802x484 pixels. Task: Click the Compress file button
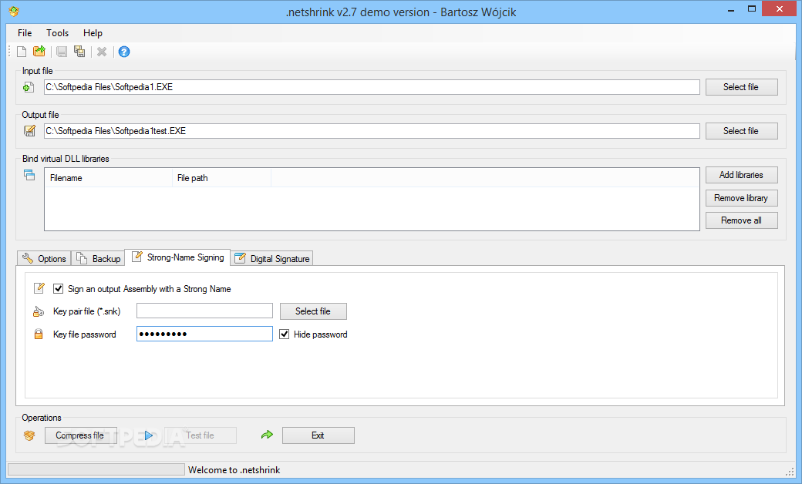pyautogui.click(x=81, y=435)
